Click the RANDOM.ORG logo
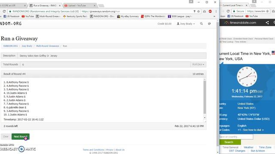Image resolution: width=275 pixels, height=154 pixels. pos(11,24)
